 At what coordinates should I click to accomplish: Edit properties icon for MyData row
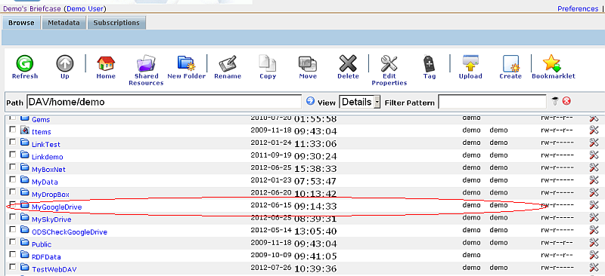pyautogui.click(x=594, y=180)
